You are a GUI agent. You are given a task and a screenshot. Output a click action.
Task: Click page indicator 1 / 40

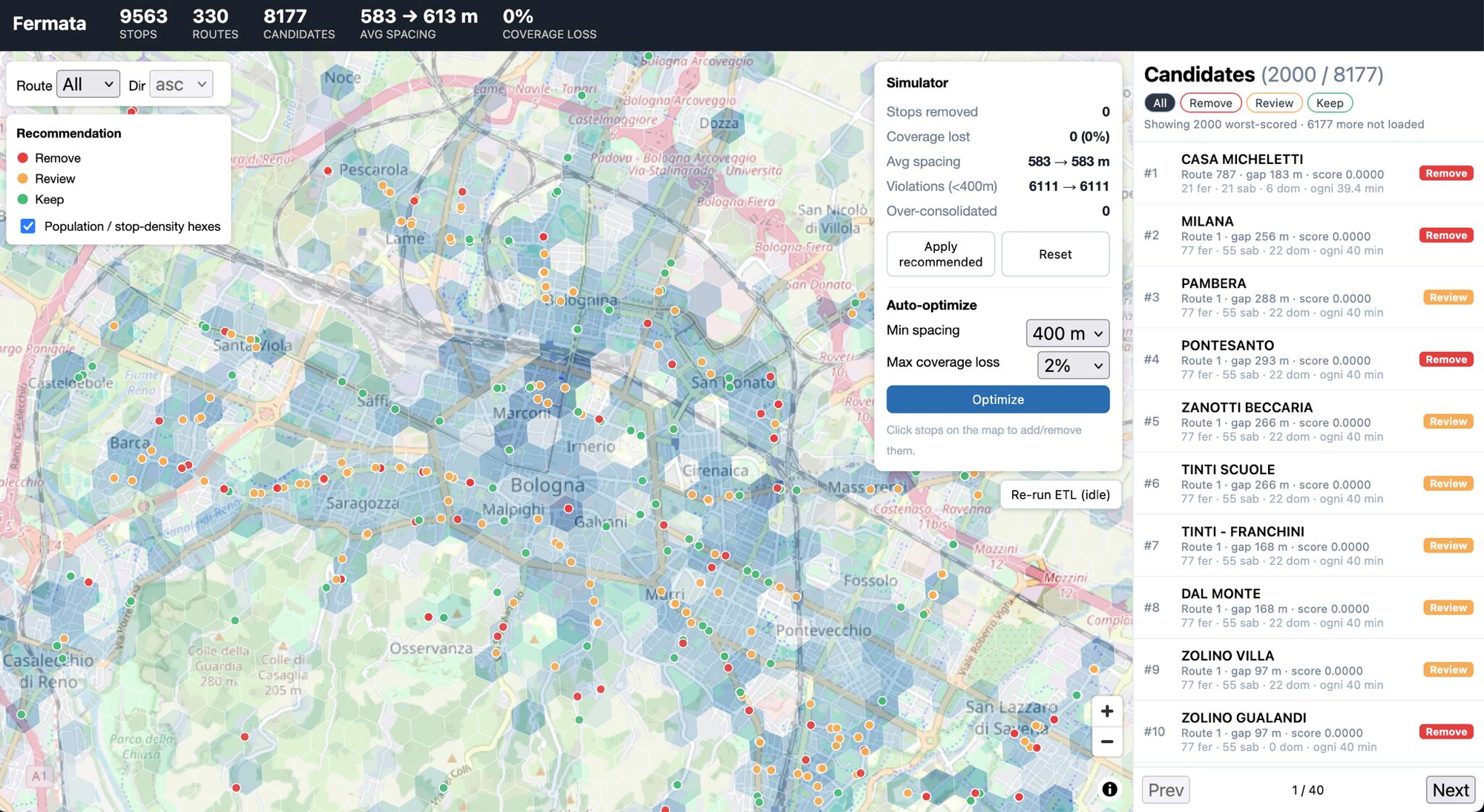(x=1307, y=790)
